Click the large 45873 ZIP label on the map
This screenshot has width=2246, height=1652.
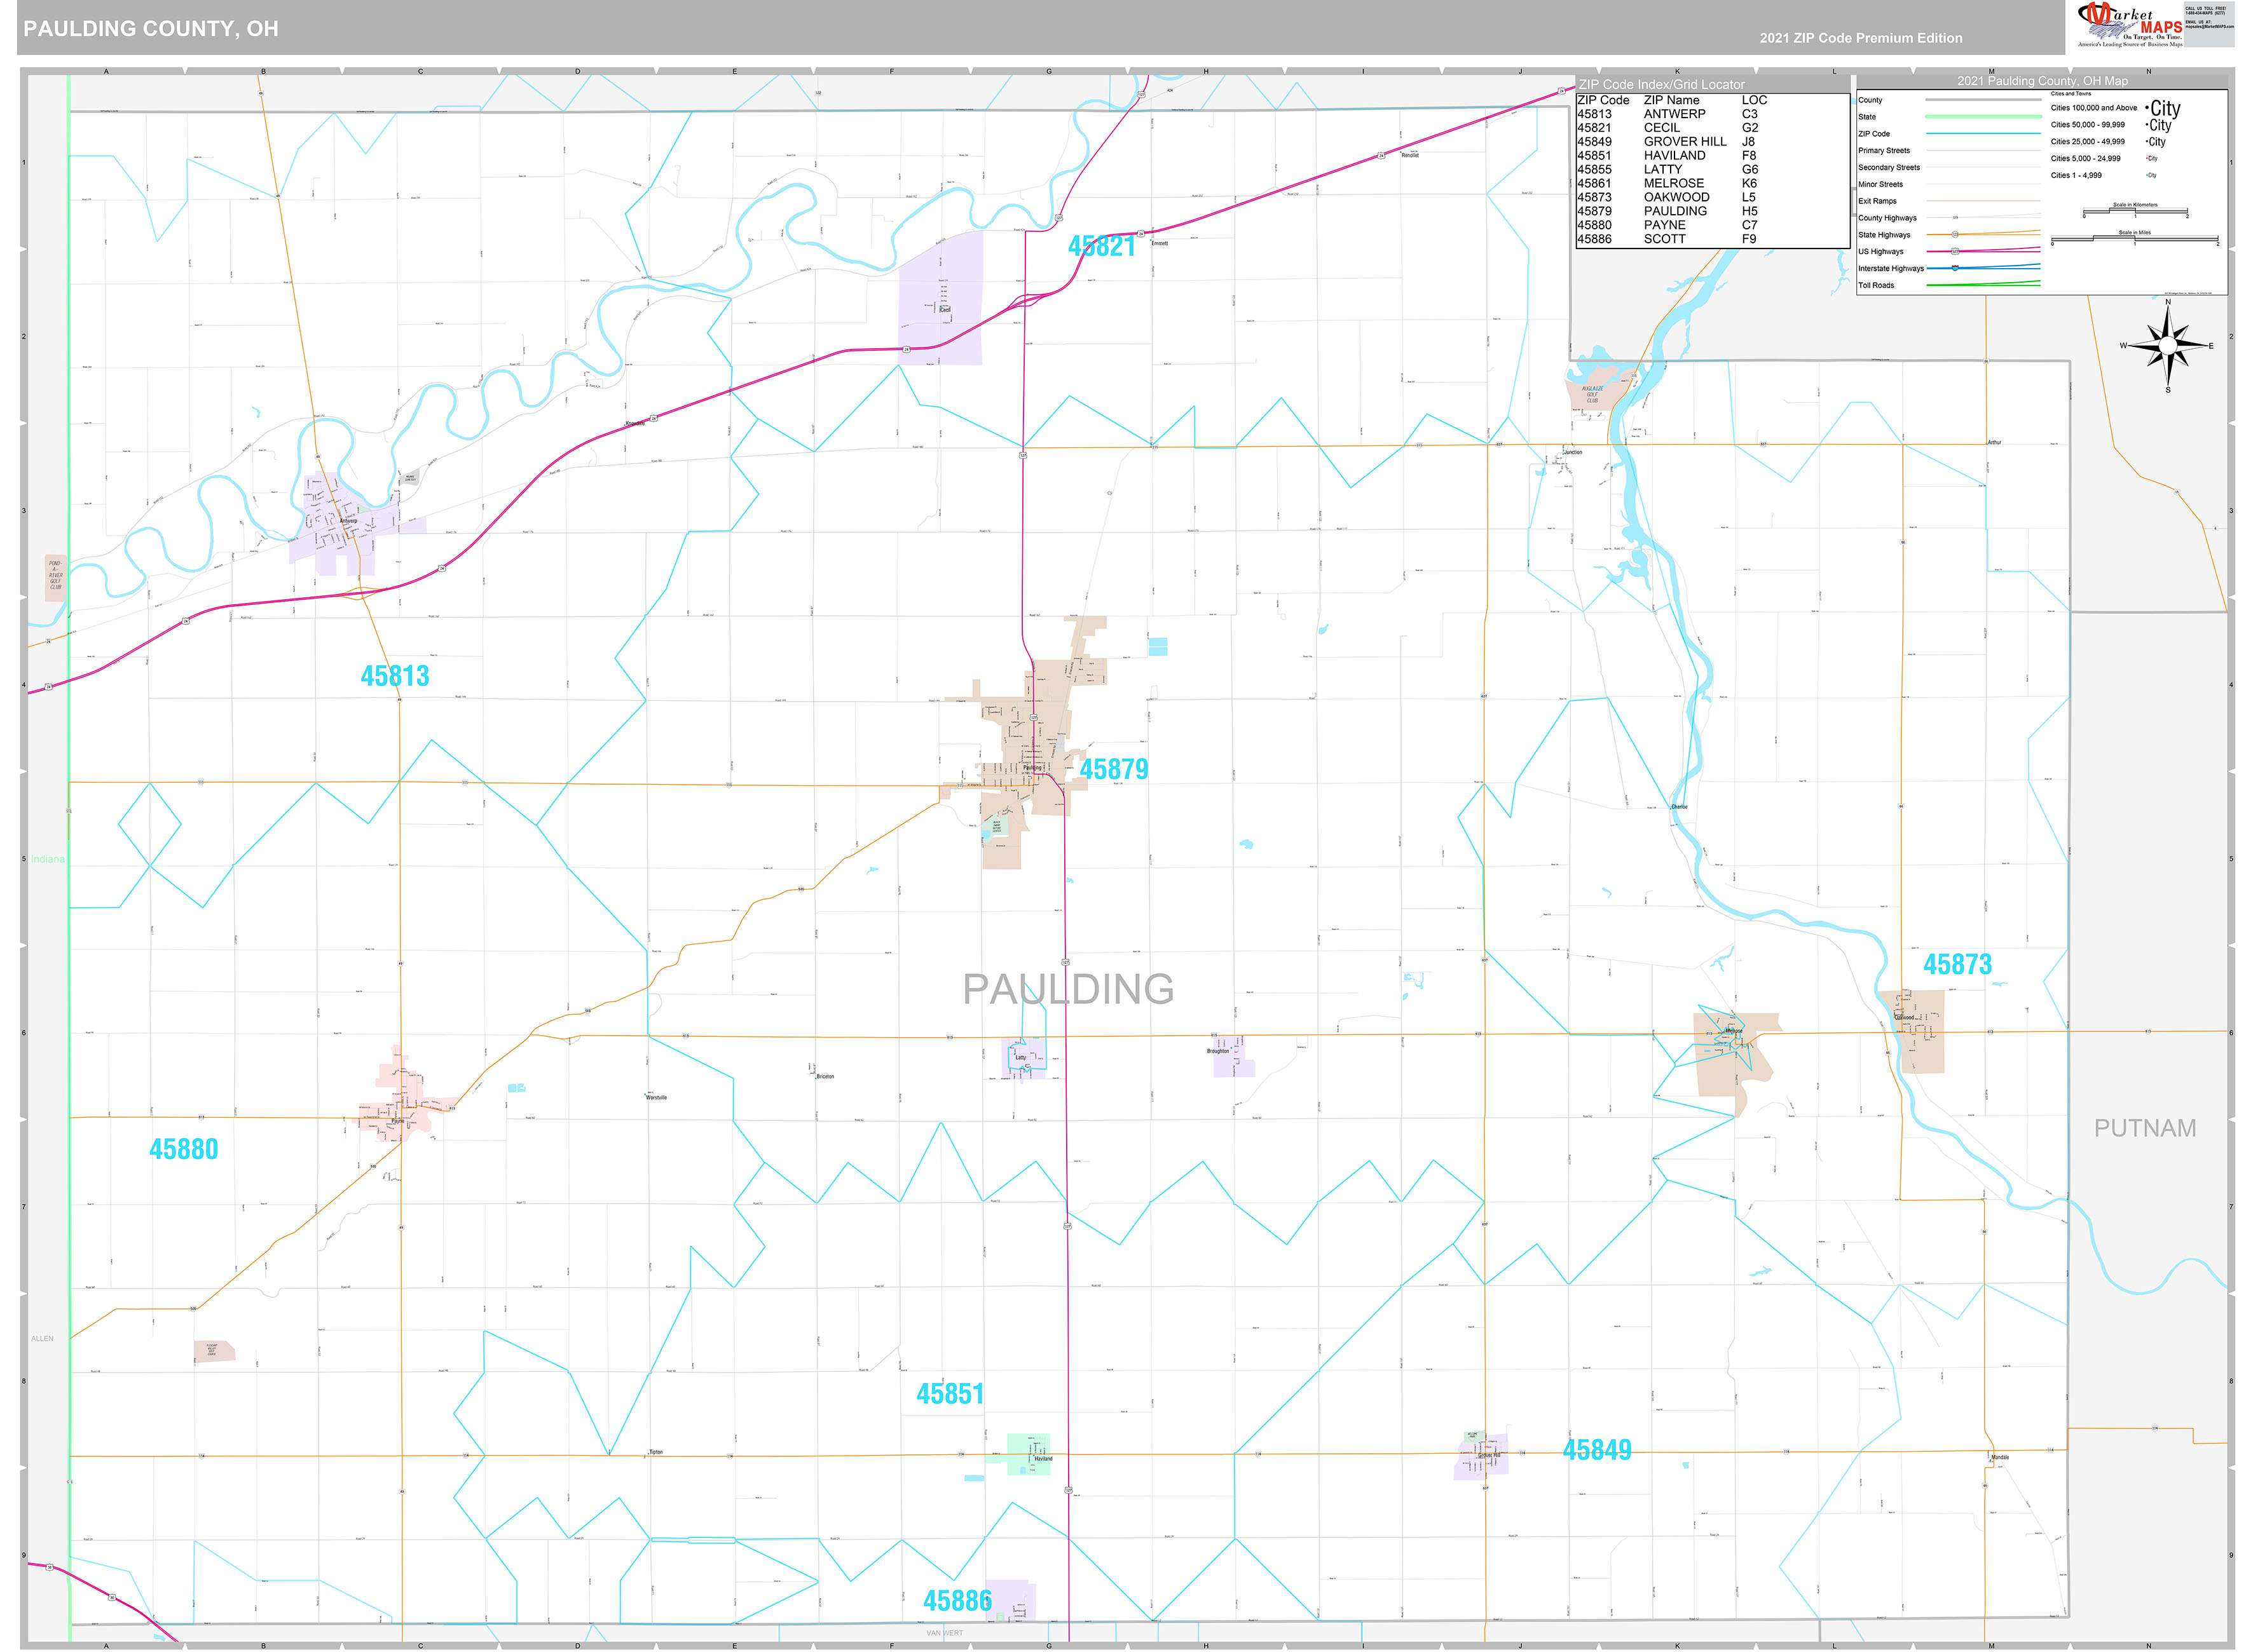pos(1957,964)
